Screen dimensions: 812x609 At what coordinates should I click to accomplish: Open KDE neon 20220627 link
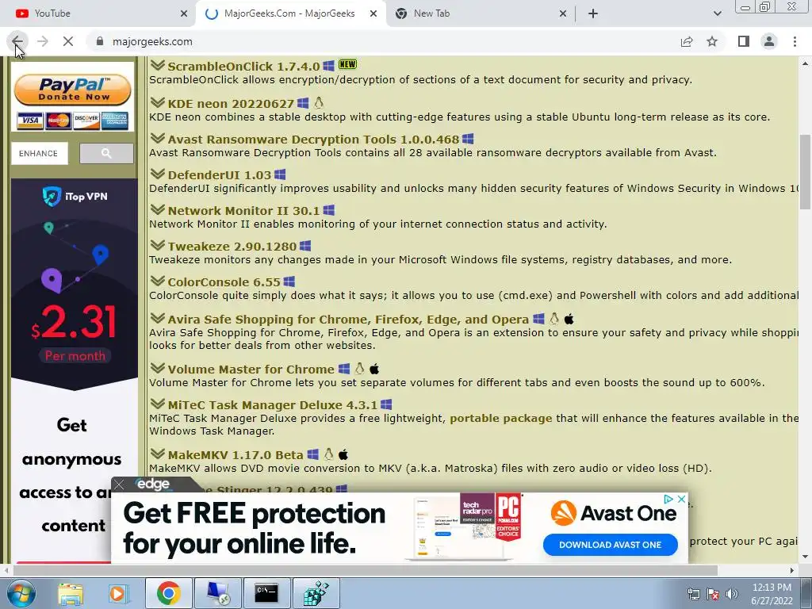click(231, 104)
